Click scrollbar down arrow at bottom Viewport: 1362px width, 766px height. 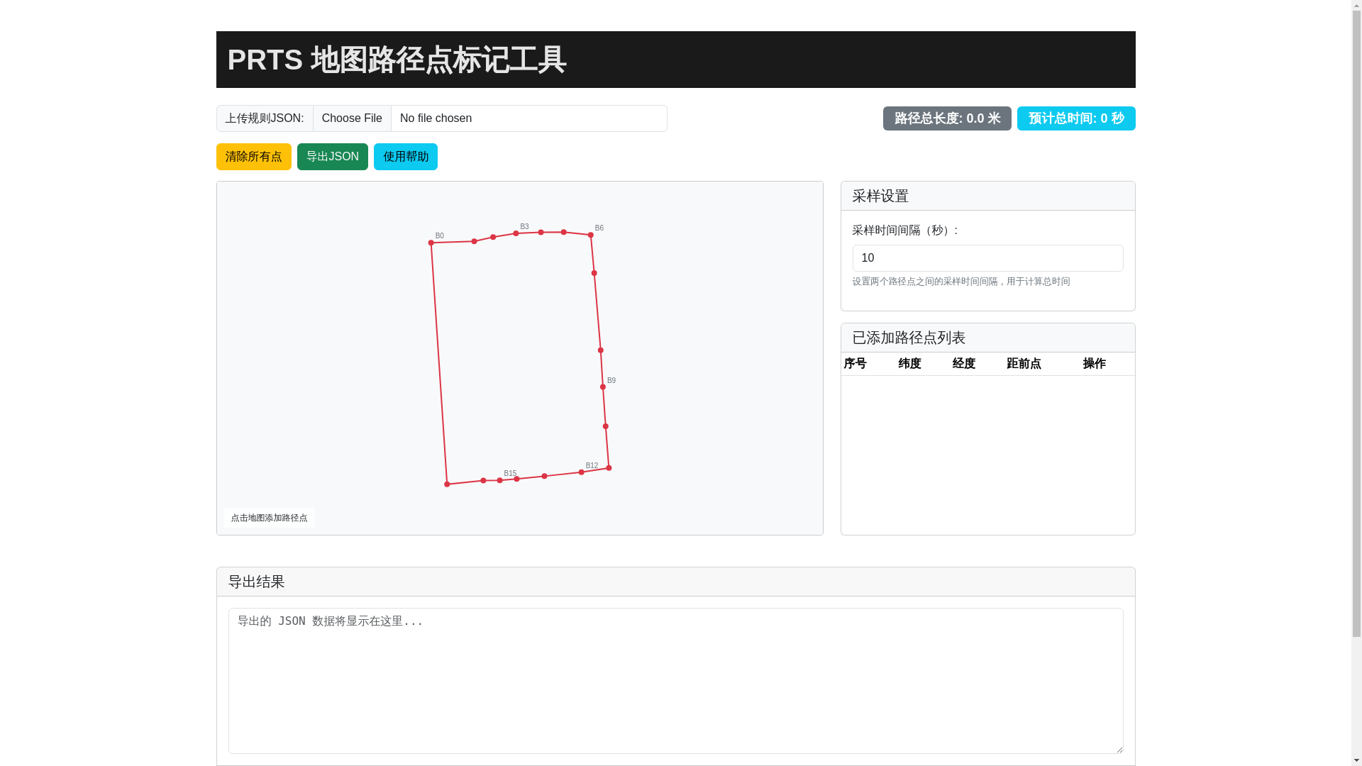(x=1356, y=760)
